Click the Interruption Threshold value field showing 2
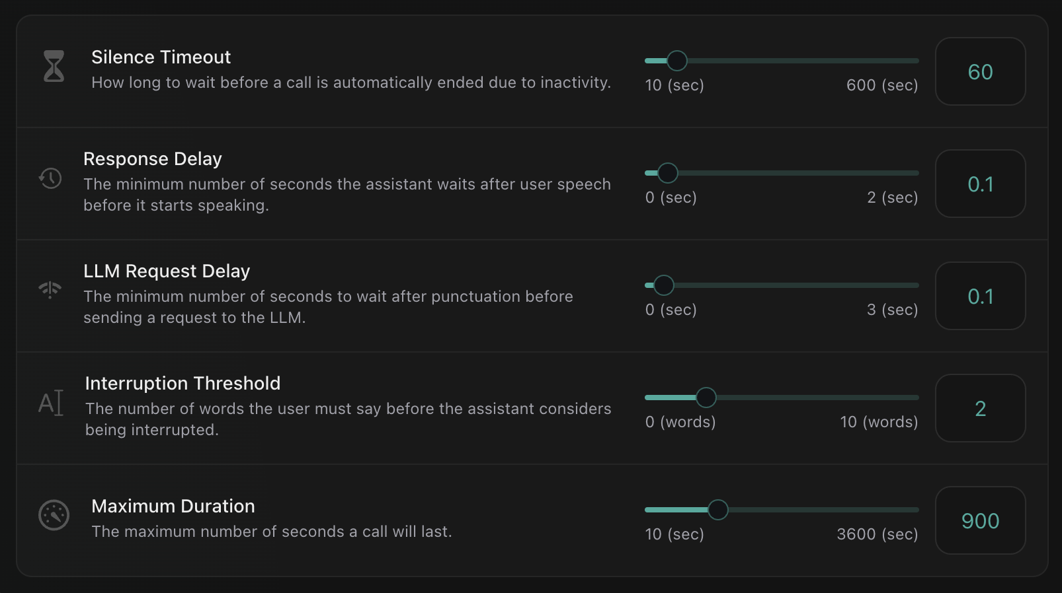 click(980, 408)
